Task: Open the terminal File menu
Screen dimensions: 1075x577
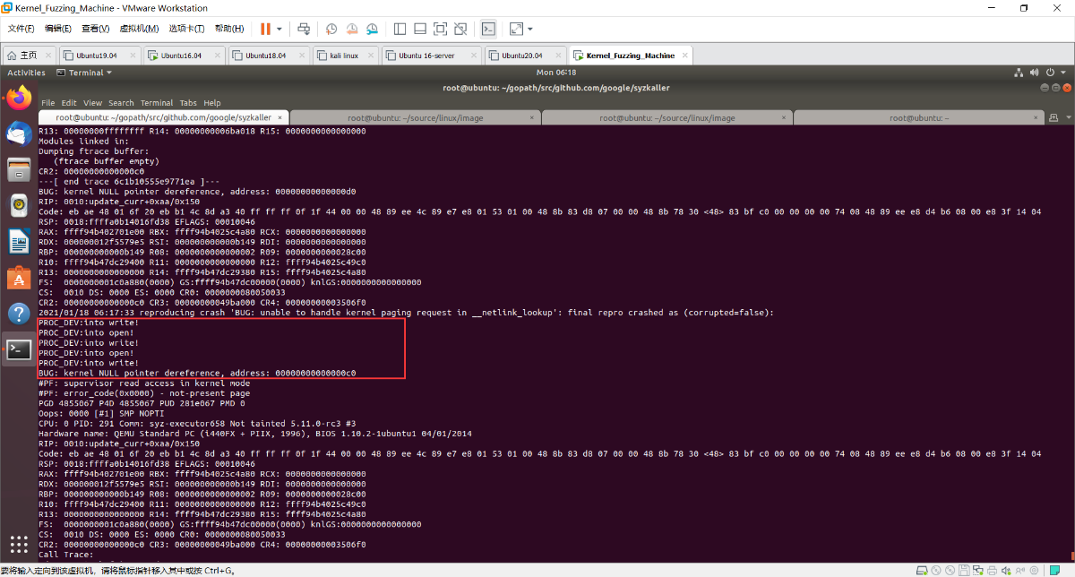Action: (47, 103)
